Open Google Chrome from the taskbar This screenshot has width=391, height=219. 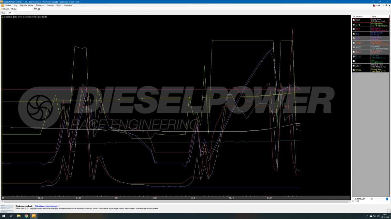click(26, 216)
